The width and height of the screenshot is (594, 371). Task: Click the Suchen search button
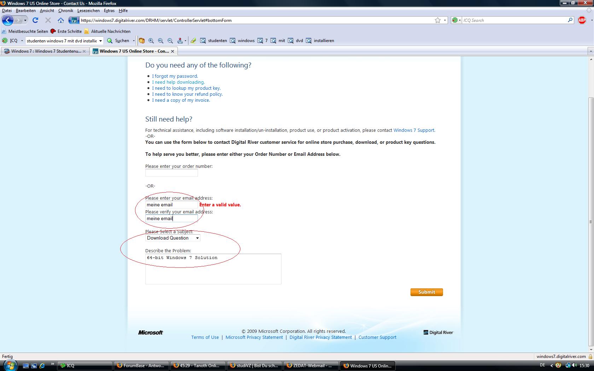(x=118, y=41)
